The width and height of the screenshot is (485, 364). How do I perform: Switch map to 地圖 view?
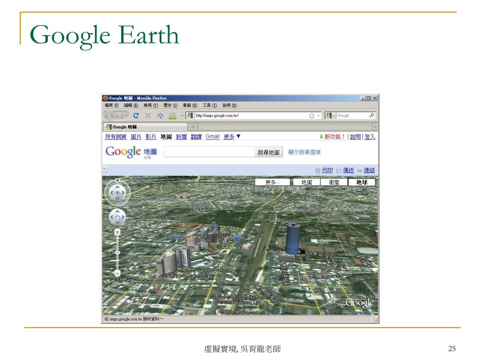(x=306, y=182)
